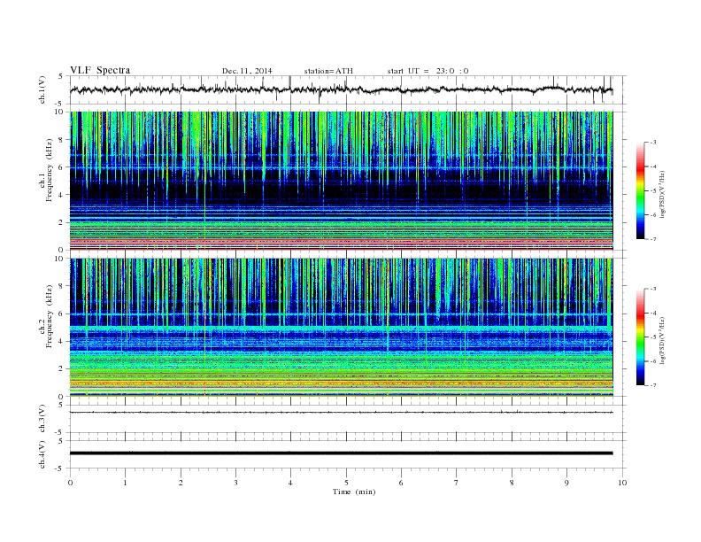Click time-axis tick label "1"
This screenshot has height=542, width=701.
[x=125, y=483]
